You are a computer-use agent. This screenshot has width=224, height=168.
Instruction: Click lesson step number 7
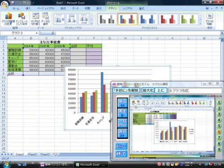(219, 138)
